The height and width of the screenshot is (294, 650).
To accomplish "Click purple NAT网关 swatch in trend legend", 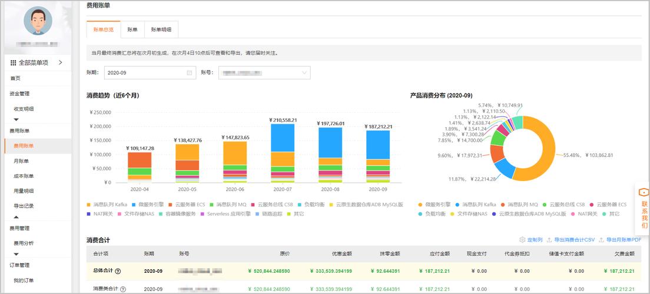I will [89, 214].
